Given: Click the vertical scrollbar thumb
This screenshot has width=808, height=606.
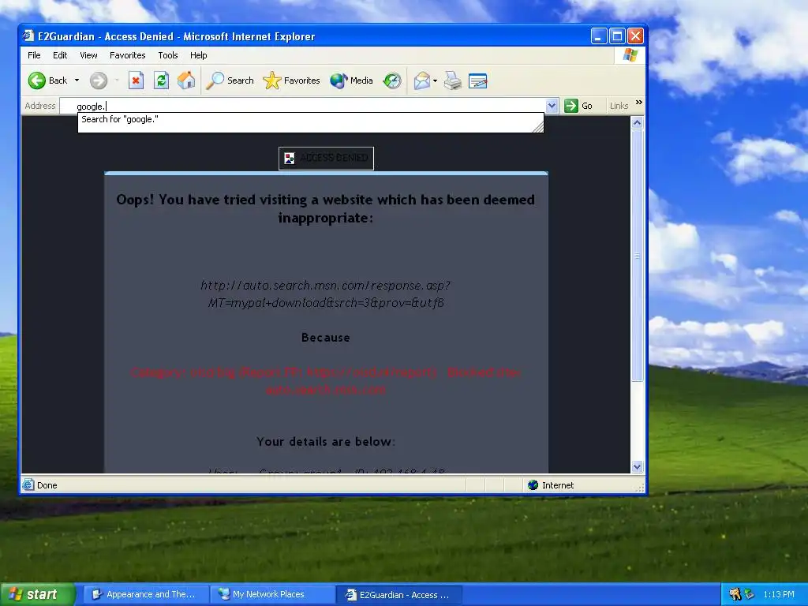Looking at the screenshot, I should pos(637,255).
